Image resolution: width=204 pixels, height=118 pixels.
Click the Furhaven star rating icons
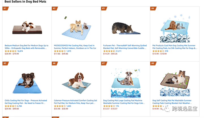[109, 51]
